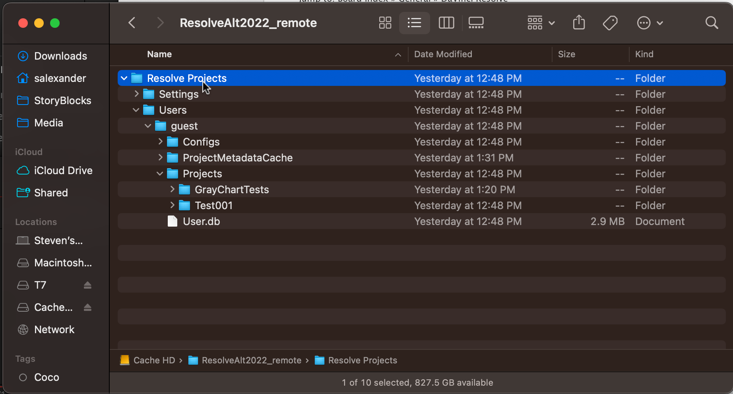The width and height of the screenshot is (733, 394).
Task: Click the Search magnifier icon
Action: click(x=712, y=23)
